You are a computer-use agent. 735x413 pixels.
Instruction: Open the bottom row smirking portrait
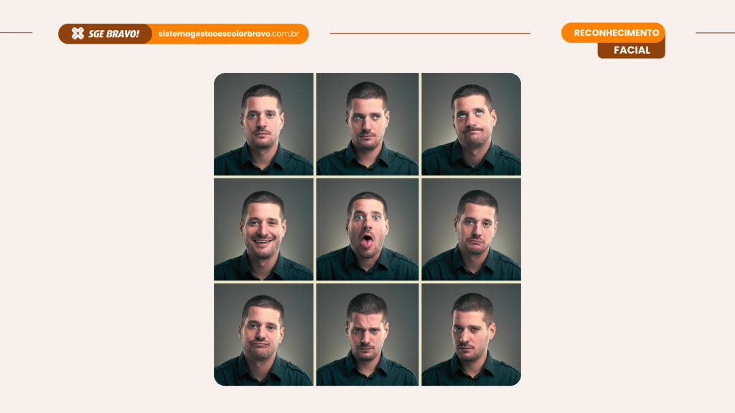tap(263, 334)
